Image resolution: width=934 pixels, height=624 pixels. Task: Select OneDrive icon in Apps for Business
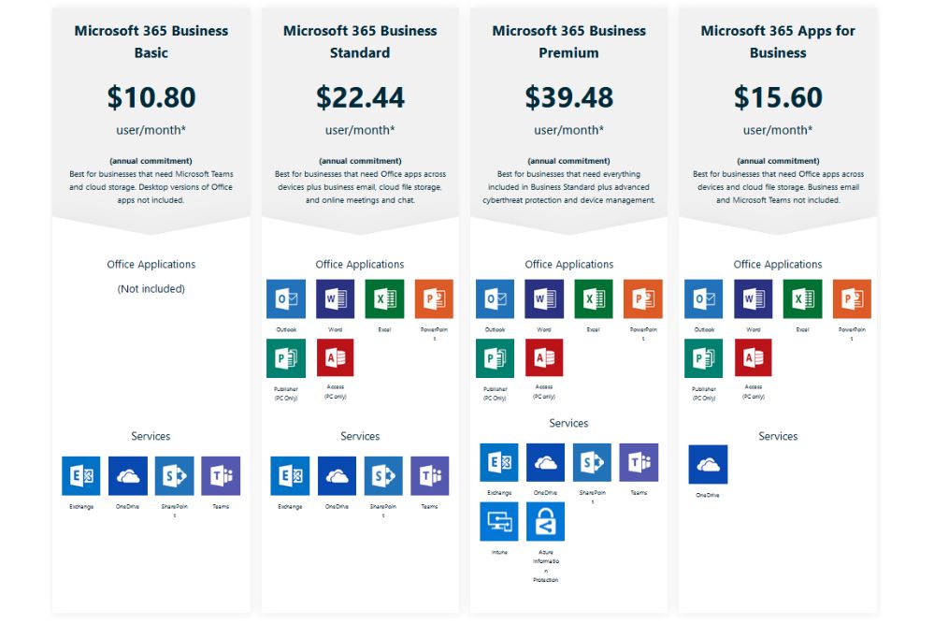tap(708, 465)
